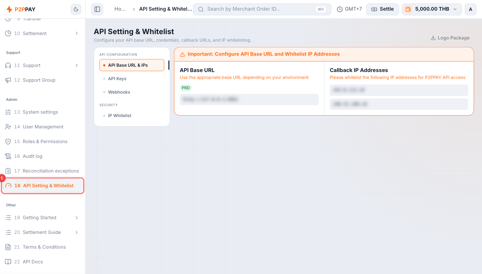Expand the Support chevron
The image size is (482, 274).
[77, 65]
